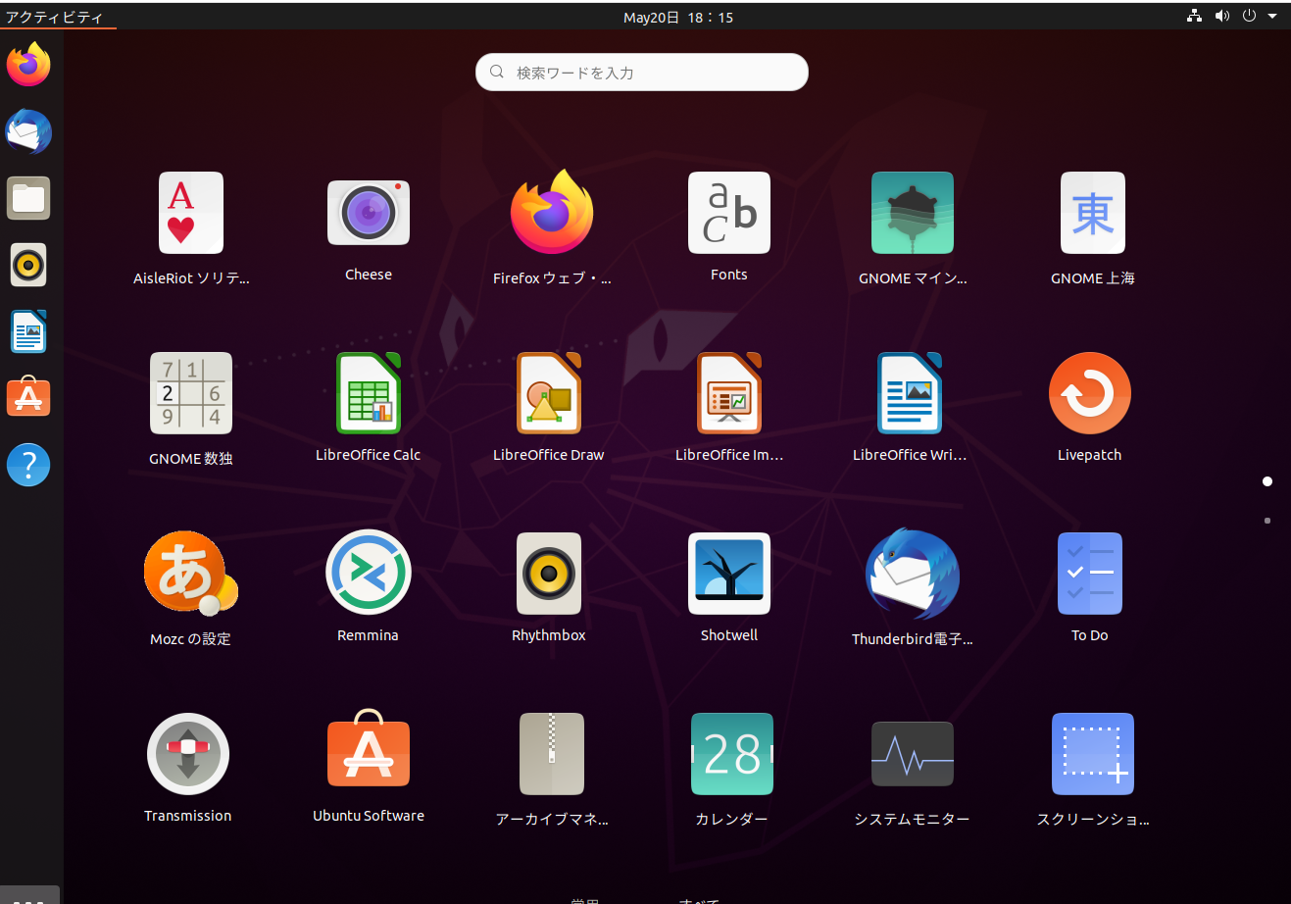Launch the To Do app
Viewport: 1291px width, 904px height.
pos(1090,574)
